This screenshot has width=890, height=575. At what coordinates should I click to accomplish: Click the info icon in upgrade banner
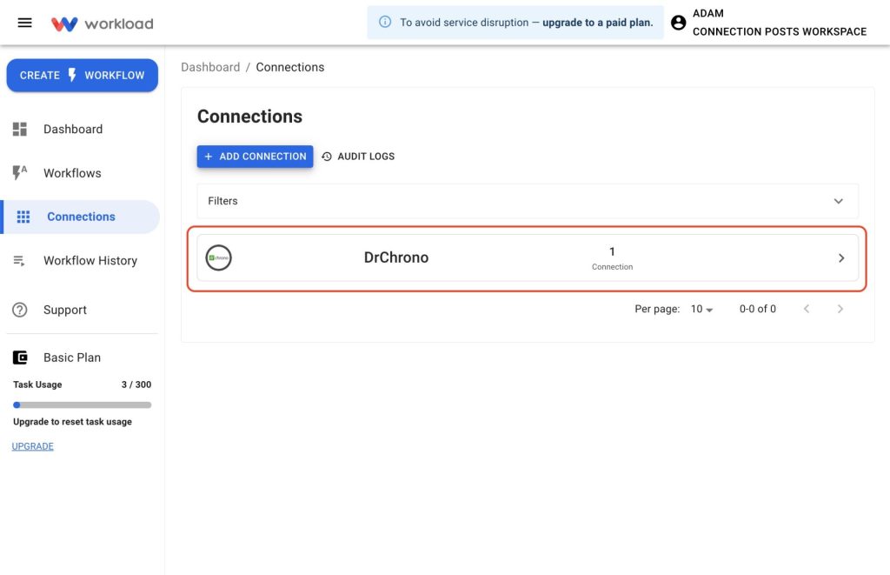click(x=385, y=22)
